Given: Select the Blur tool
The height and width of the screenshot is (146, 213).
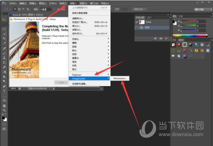Looking at the screenshot, I should tap(4, 77).
